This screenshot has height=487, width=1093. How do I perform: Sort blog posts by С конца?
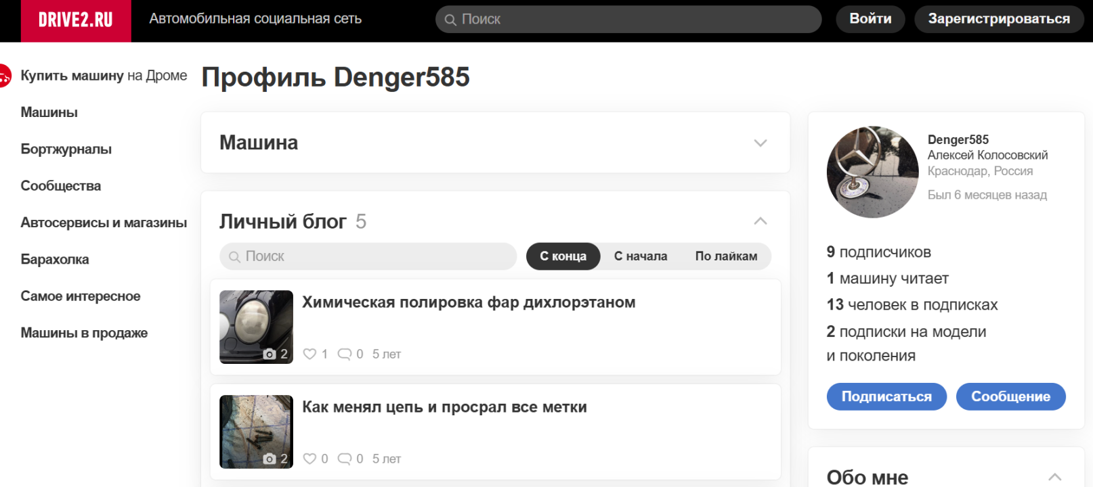pos(563,256)
